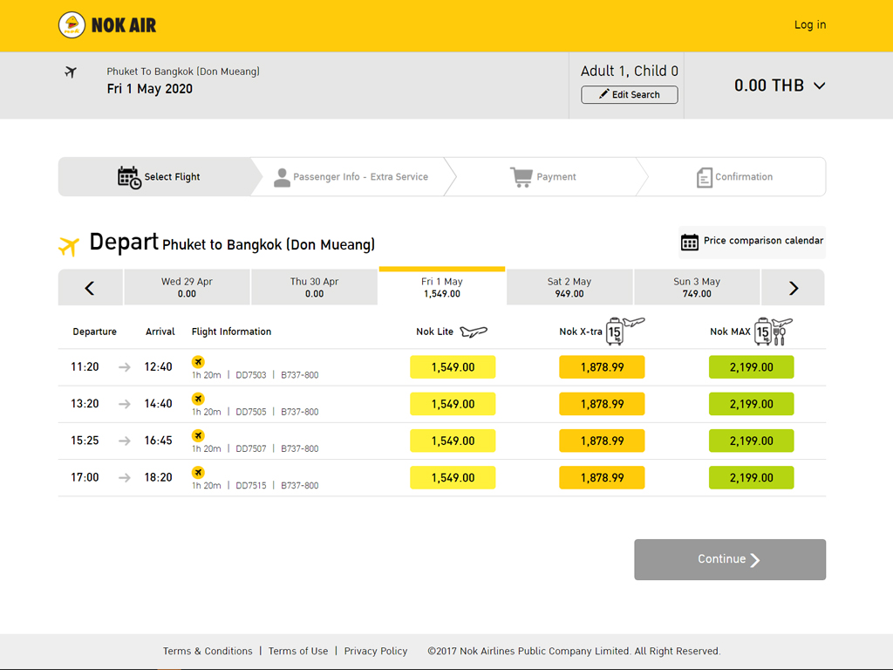The image size is (893, 670).
Task: Open the Edit Search button
Action: 630,94
